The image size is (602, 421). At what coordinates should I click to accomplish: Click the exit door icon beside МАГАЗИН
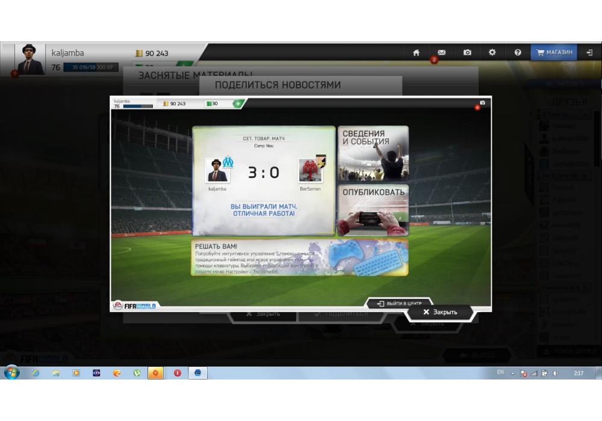coord(589,53)
